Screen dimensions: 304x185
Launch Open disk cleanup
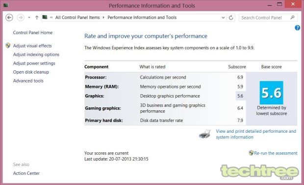coord(31,72)
